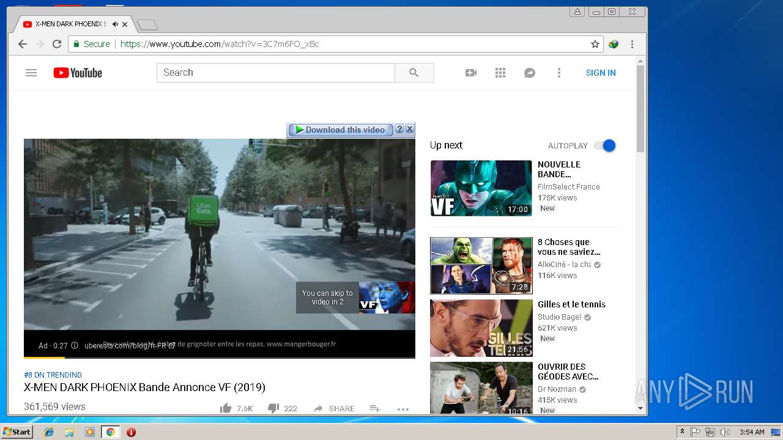Close the X-MEN DARK PHOENIX tab
783x440 pixels.
[x=125, y=24]
